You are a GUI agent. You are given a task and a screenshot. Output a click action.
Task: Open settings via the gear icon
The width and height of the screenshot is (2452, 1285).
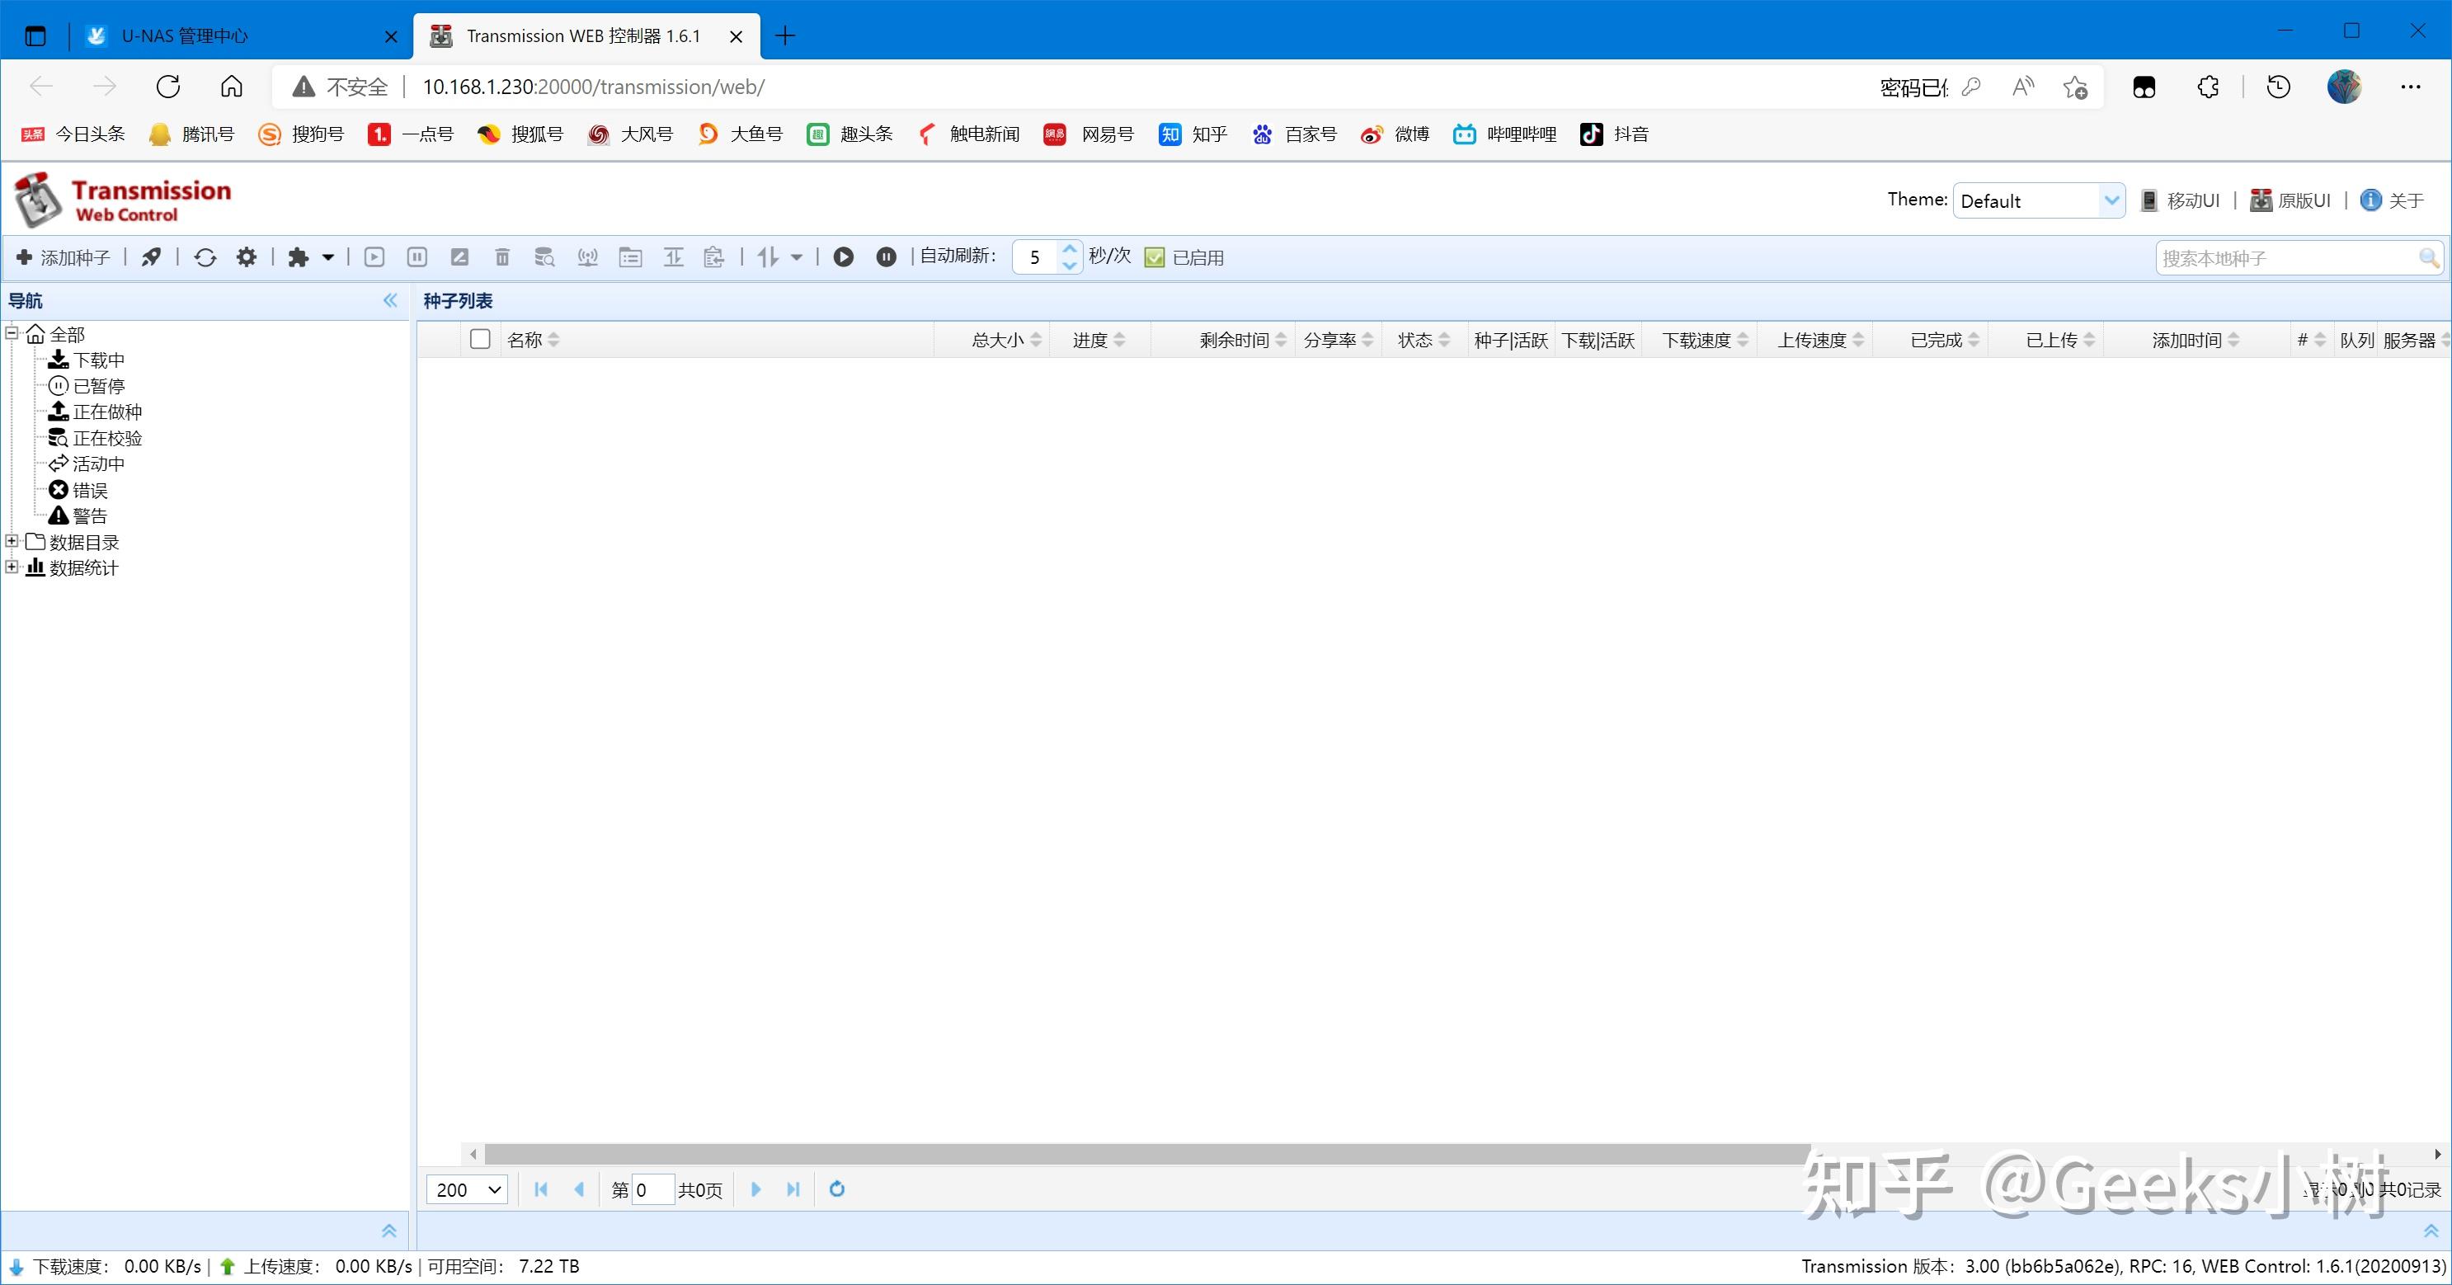[x=247, y=257]
